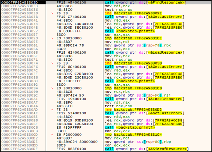The height and width of the screenshot is (152, 212).
Task: Select bytes 48:89AC24 80000000
Action: click(x=77, y=142)
